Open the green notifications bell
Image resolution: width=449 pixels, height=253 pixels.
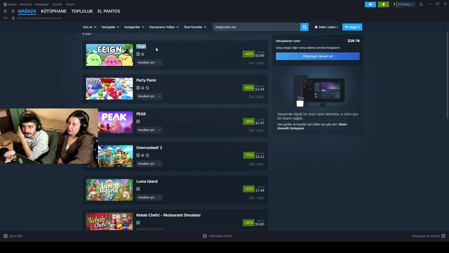point(383,4)
